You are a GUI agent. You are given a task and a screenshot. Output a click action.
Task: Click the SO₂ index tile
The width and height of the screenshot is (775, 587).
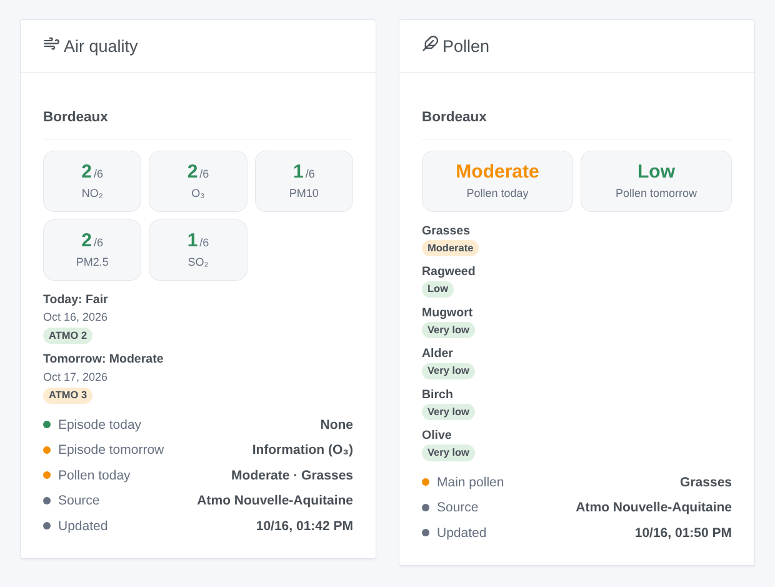(198, 250)
